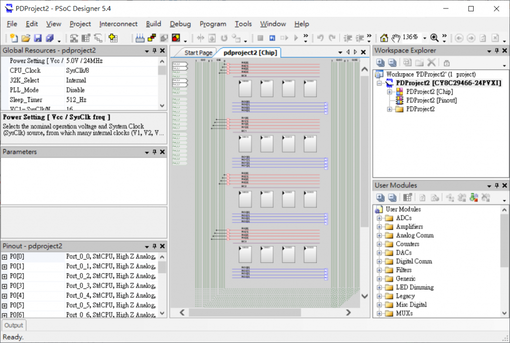Click the Home house icon in toolbar
This screenshot has height=343, width=510.
point(384,38)
